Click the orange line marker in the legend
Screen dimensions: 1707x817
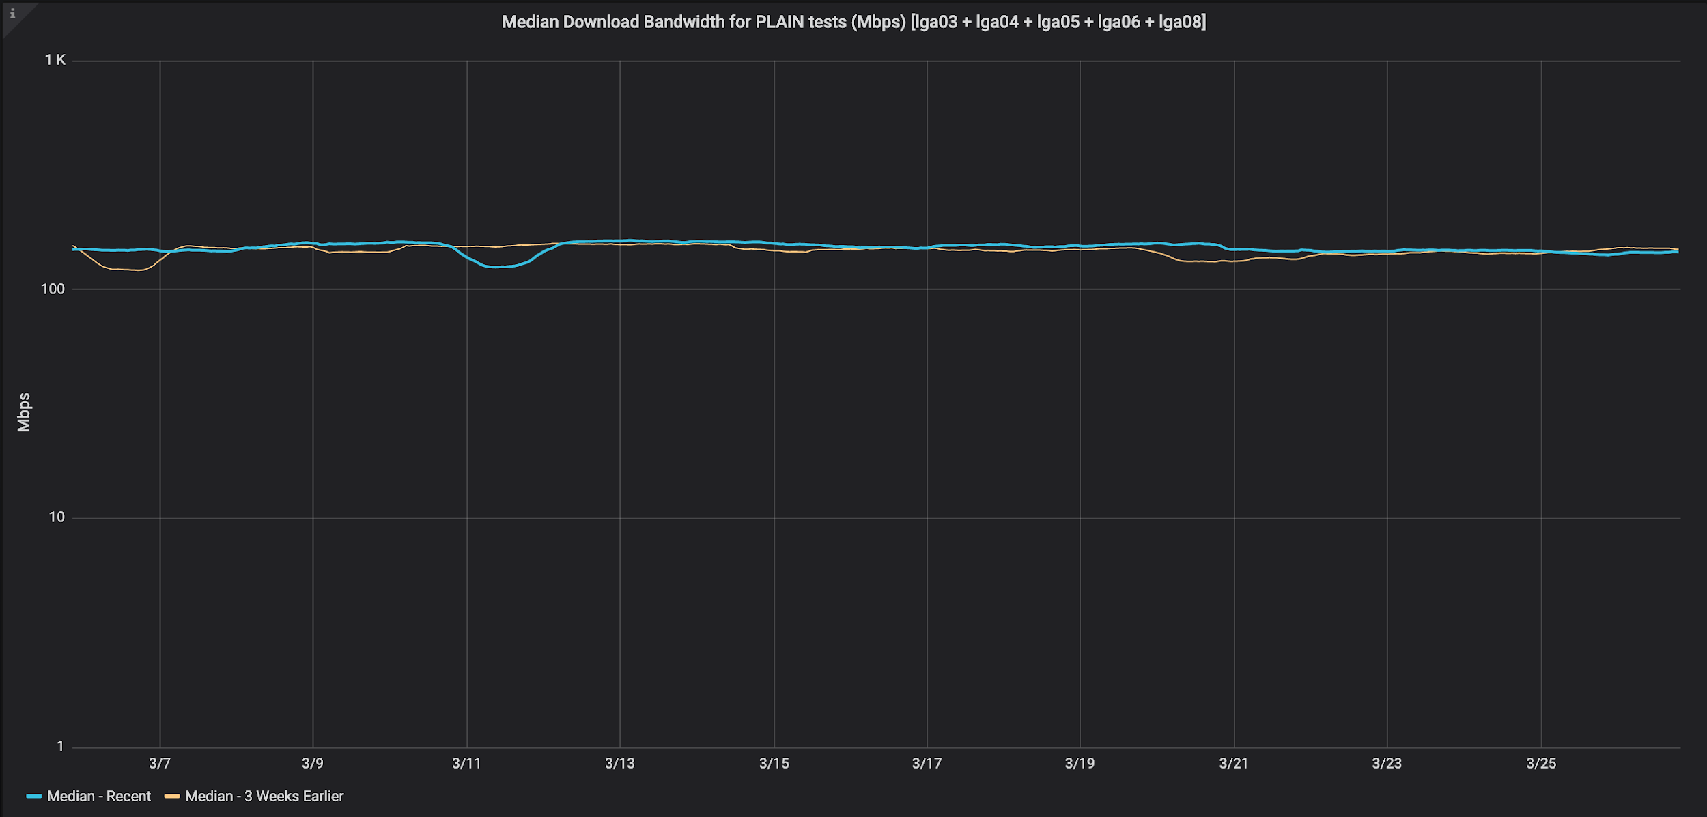(x=173, y=796)
